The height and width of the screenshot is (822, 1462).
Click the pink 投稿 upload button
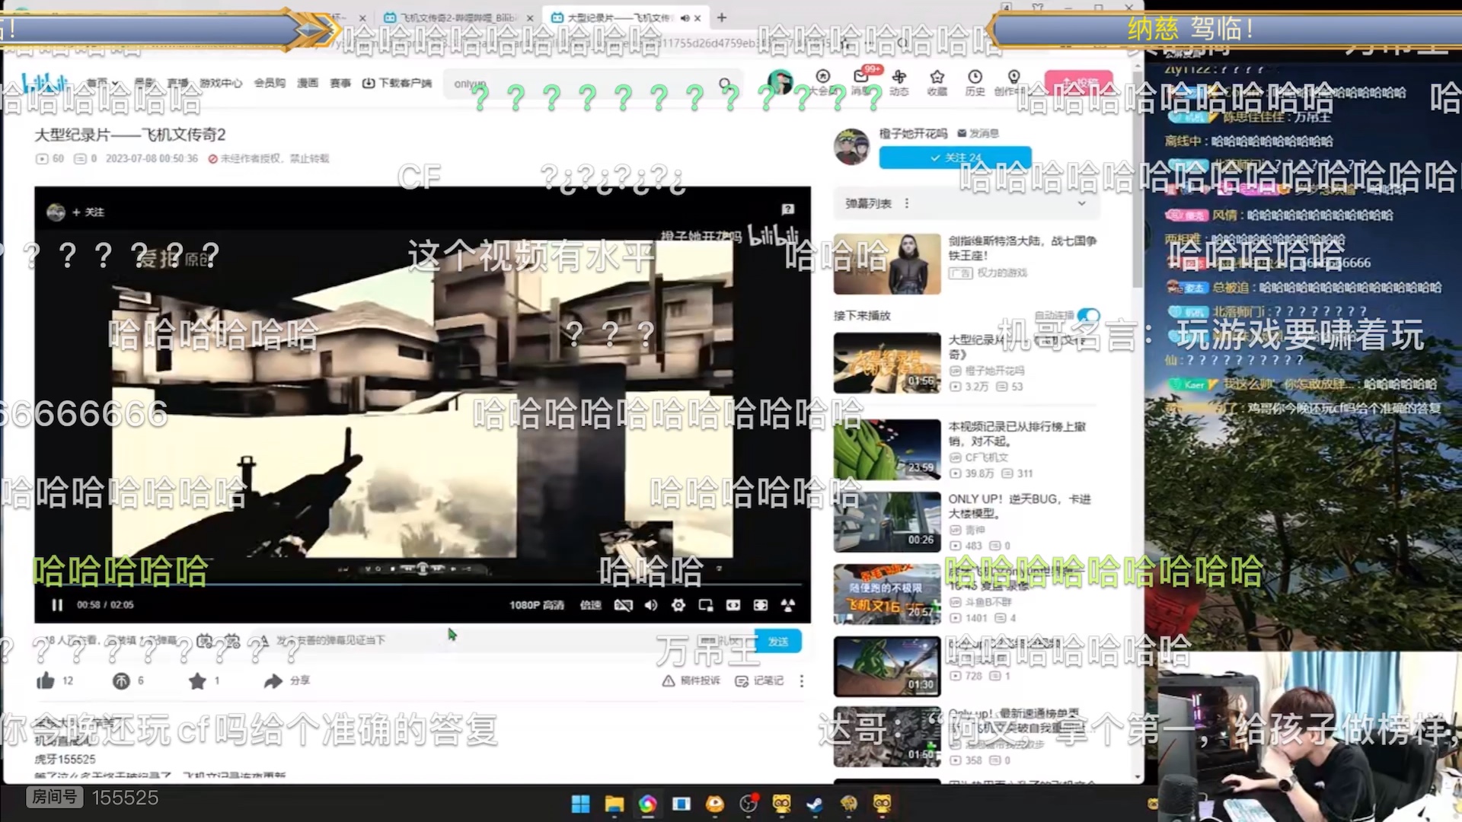1078,82
